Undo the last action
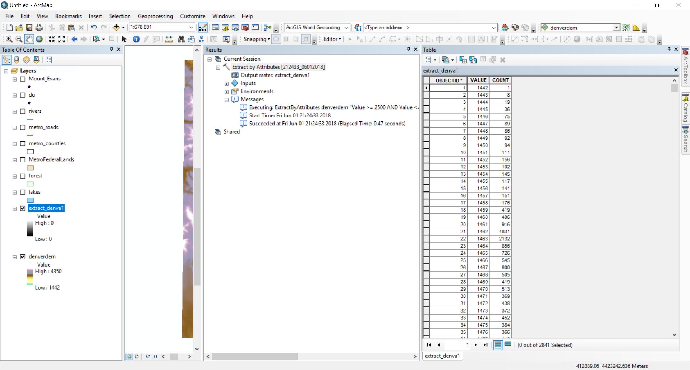Image resolution: width=690 pixels, height=370 pixels. click(x=94, y=27)
